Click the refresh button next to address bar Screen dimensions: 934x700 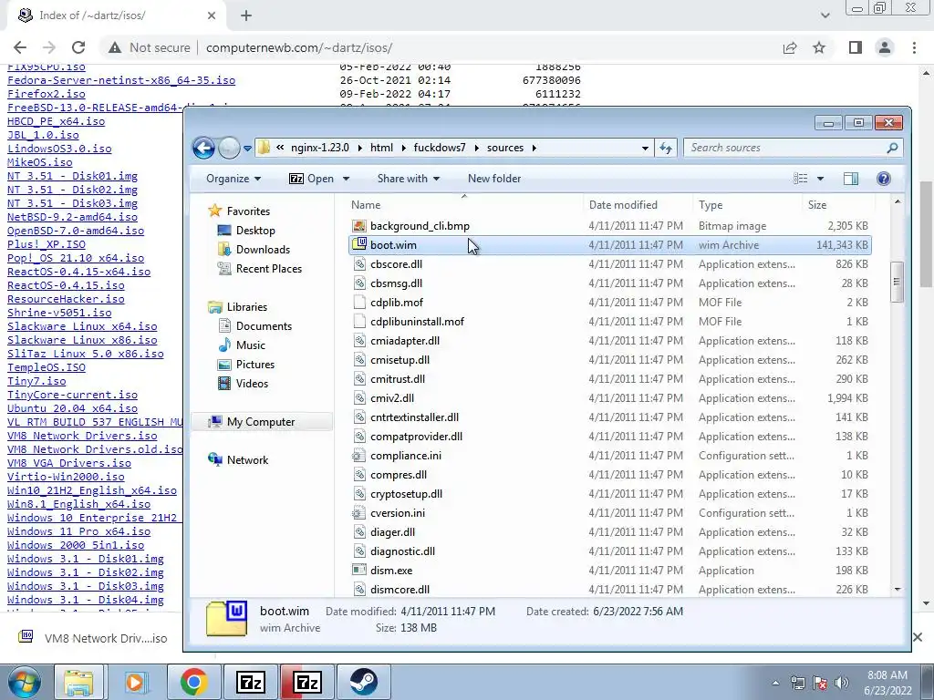click(665, 148)
